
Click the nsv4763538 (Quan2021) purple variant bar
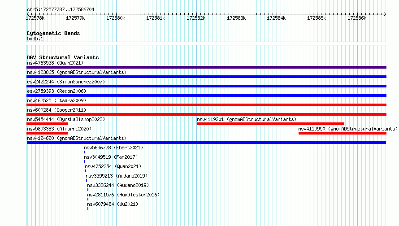206,67
